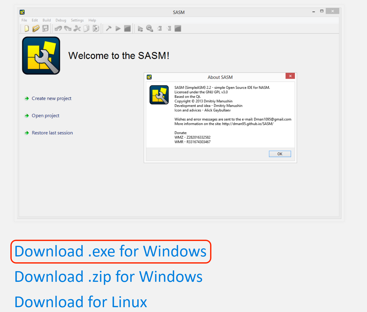Screen dimensions: 367x312
Task: Close the About SASM dialog with red X
Action: pyautogui.click(x=290, y=76)
